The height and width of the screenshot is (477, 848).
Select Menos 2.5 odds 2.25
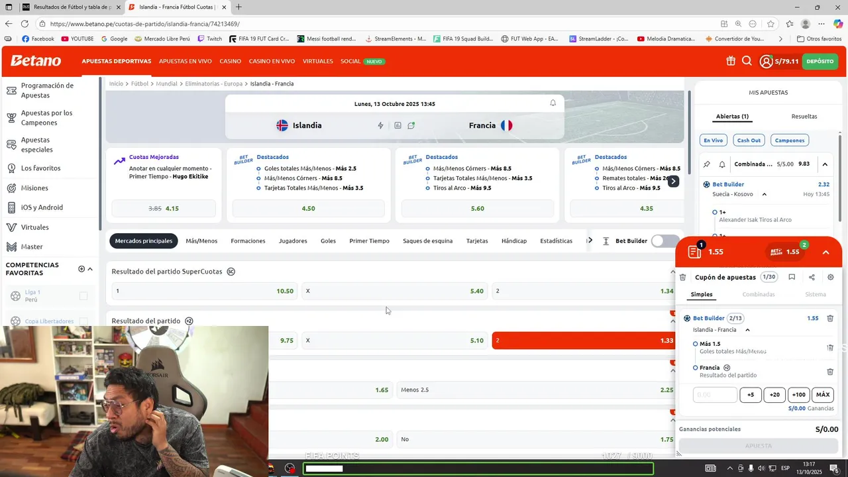535,390
